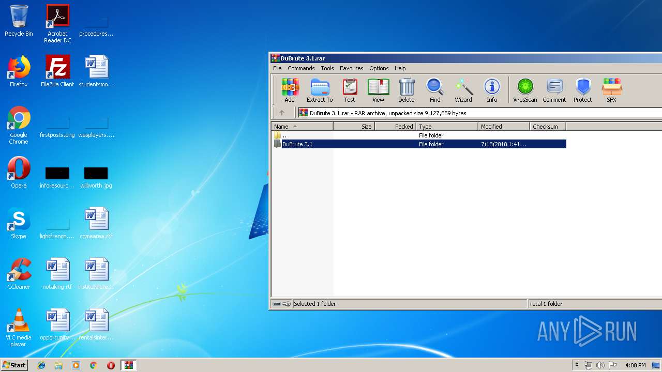The image size is (662, 372).
Task: Sort by Name column header
Action: pyautogui.click(x=302, y=126)
